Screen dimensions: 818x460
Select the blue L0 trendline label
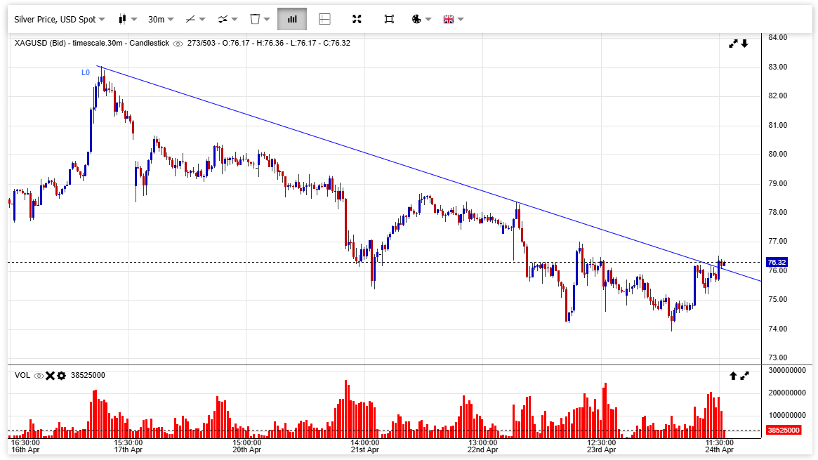(x=86, y=72)
